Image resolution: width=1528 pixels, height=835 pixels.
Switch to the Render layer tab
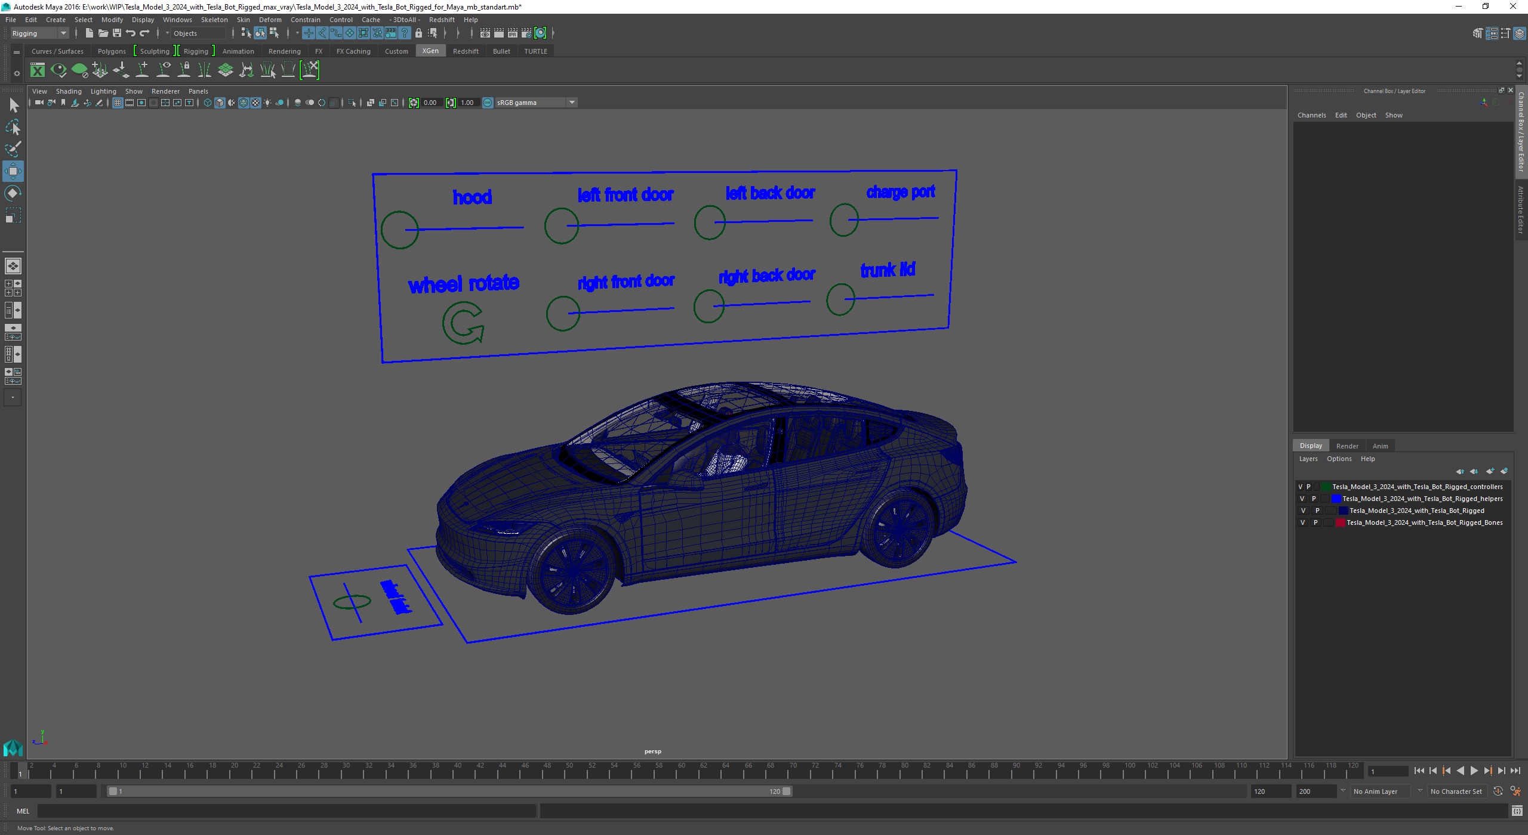coord(1347,446)
